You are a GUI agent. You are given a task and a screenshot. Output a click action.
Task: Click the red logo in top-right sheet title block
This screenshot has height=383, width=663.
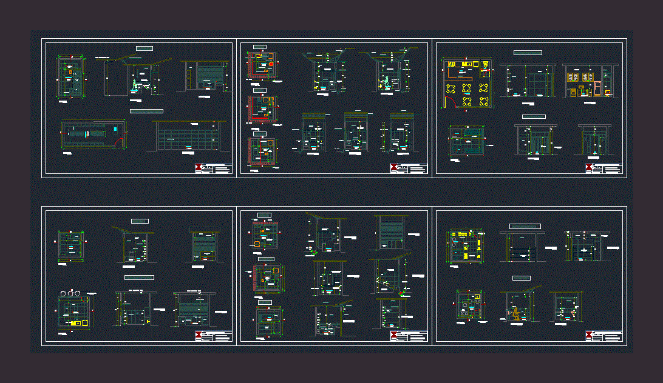(589, 168)
